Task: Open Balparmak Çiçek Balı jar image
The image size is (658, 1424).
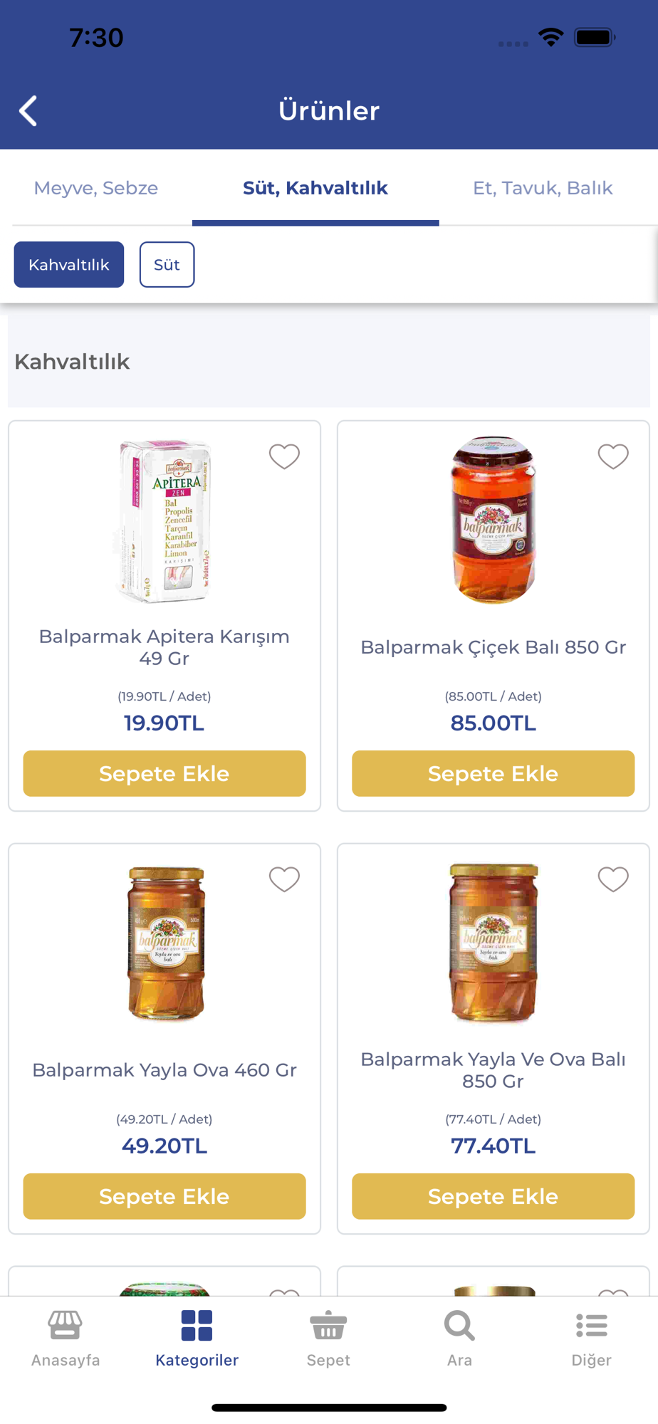Action: [x=493, y=520]
